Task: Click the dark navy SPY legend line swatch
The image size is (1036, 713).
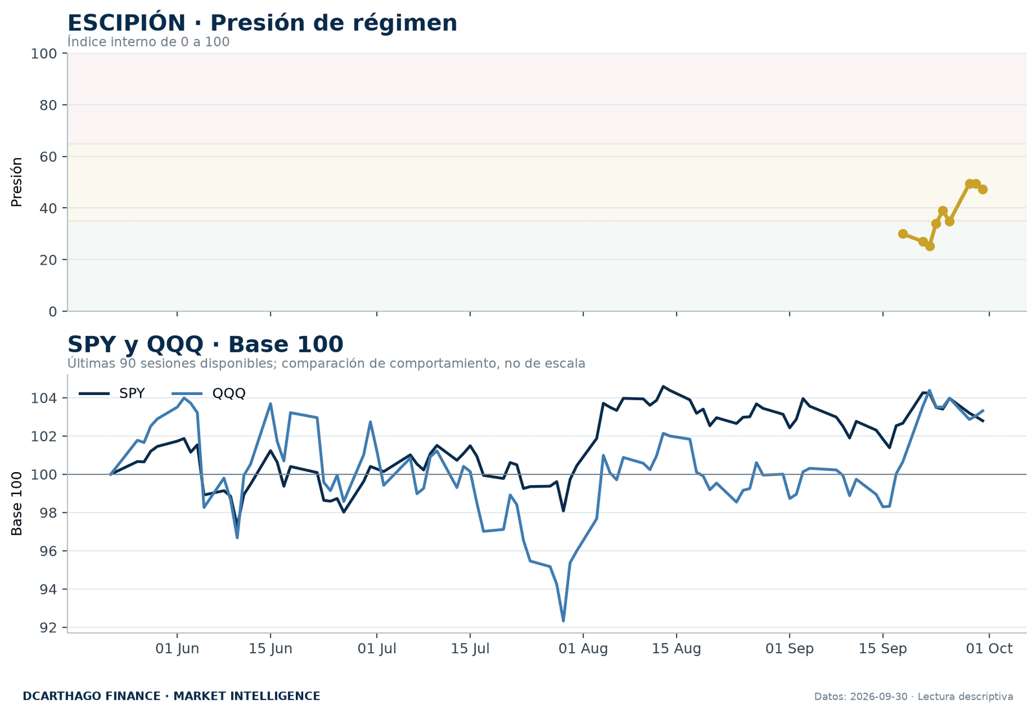Action: 94,394
